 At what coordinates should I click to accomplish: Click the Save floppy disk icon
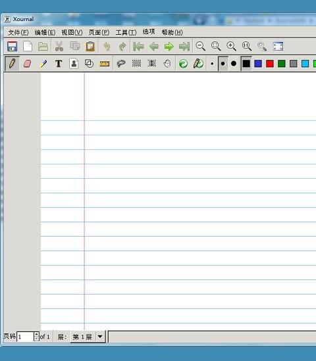[x=12, y=46]
